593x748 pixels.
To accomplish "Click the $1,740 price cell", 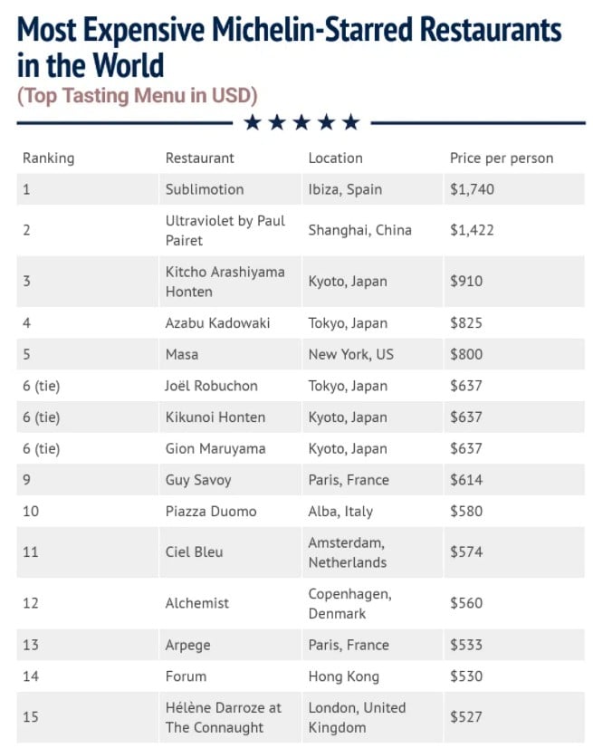I will (472, 189).
